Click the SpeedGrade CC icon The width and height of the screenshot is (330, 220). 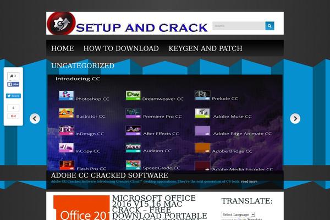coord(133,165)
